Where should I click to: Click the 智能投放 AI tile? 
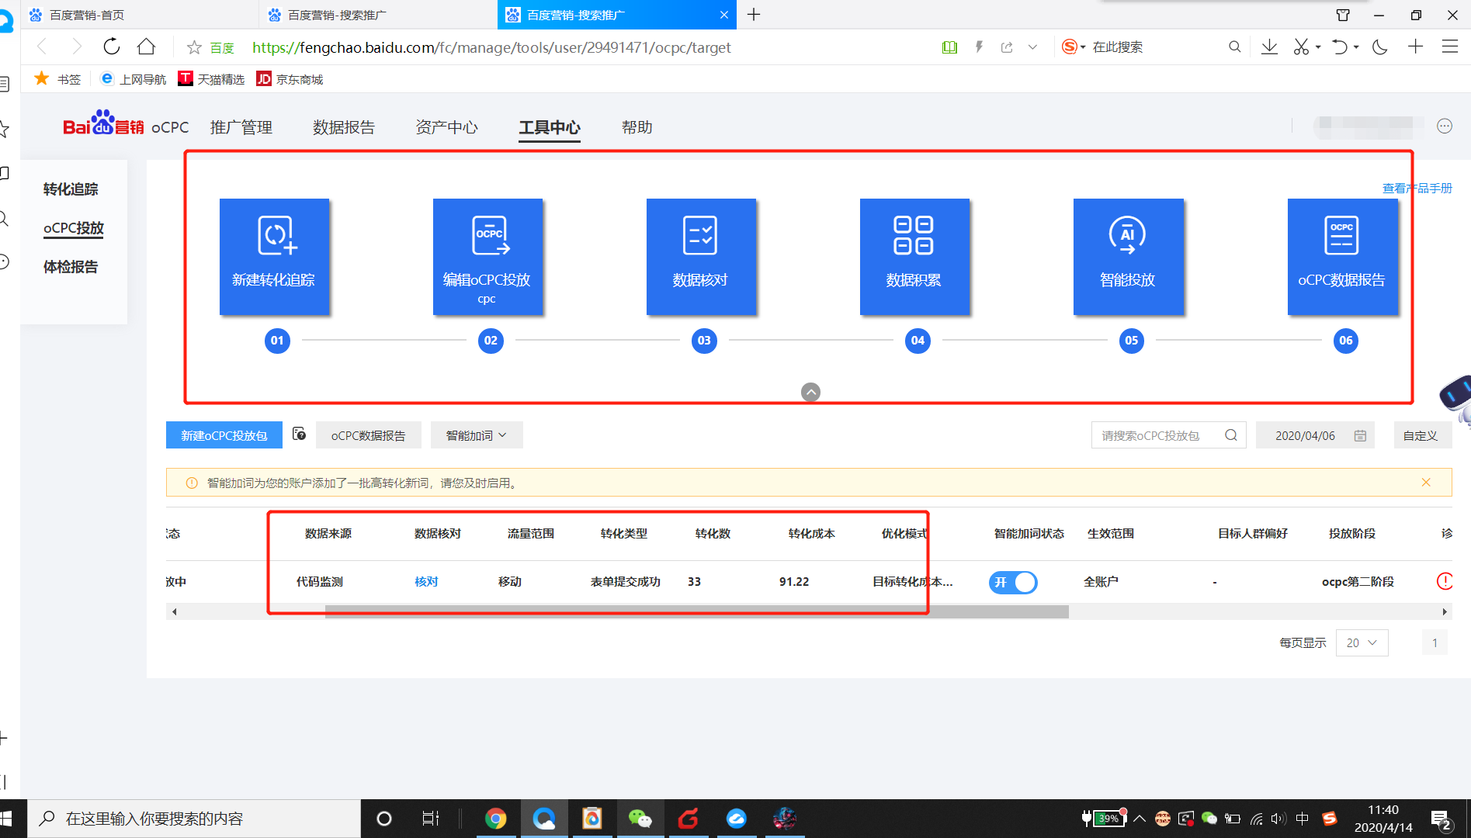(1128, 257)
